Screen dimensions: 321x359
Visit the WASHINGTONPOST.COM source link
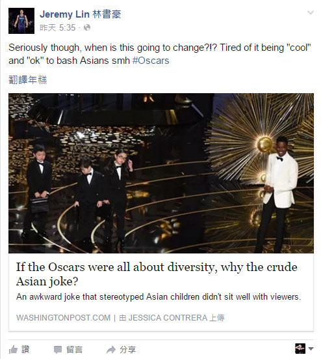63,318
